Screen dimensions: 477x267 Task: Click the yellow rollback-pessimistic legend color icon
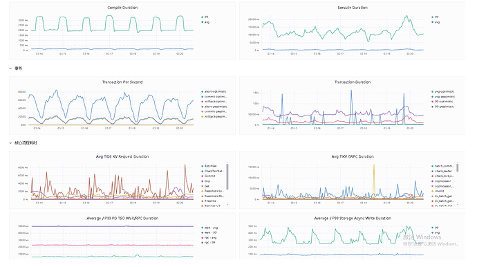click(x=203, y=117)
